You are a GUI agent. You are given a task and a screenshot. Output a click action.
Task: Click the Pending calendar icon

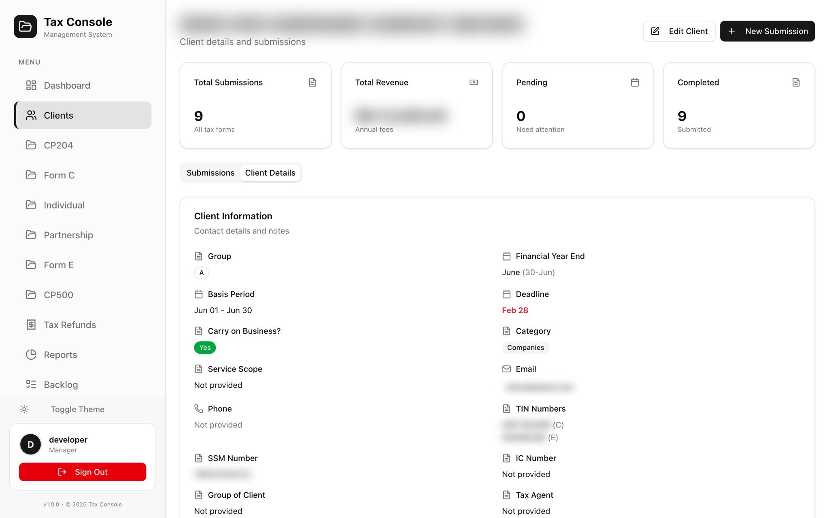point(635,83)
